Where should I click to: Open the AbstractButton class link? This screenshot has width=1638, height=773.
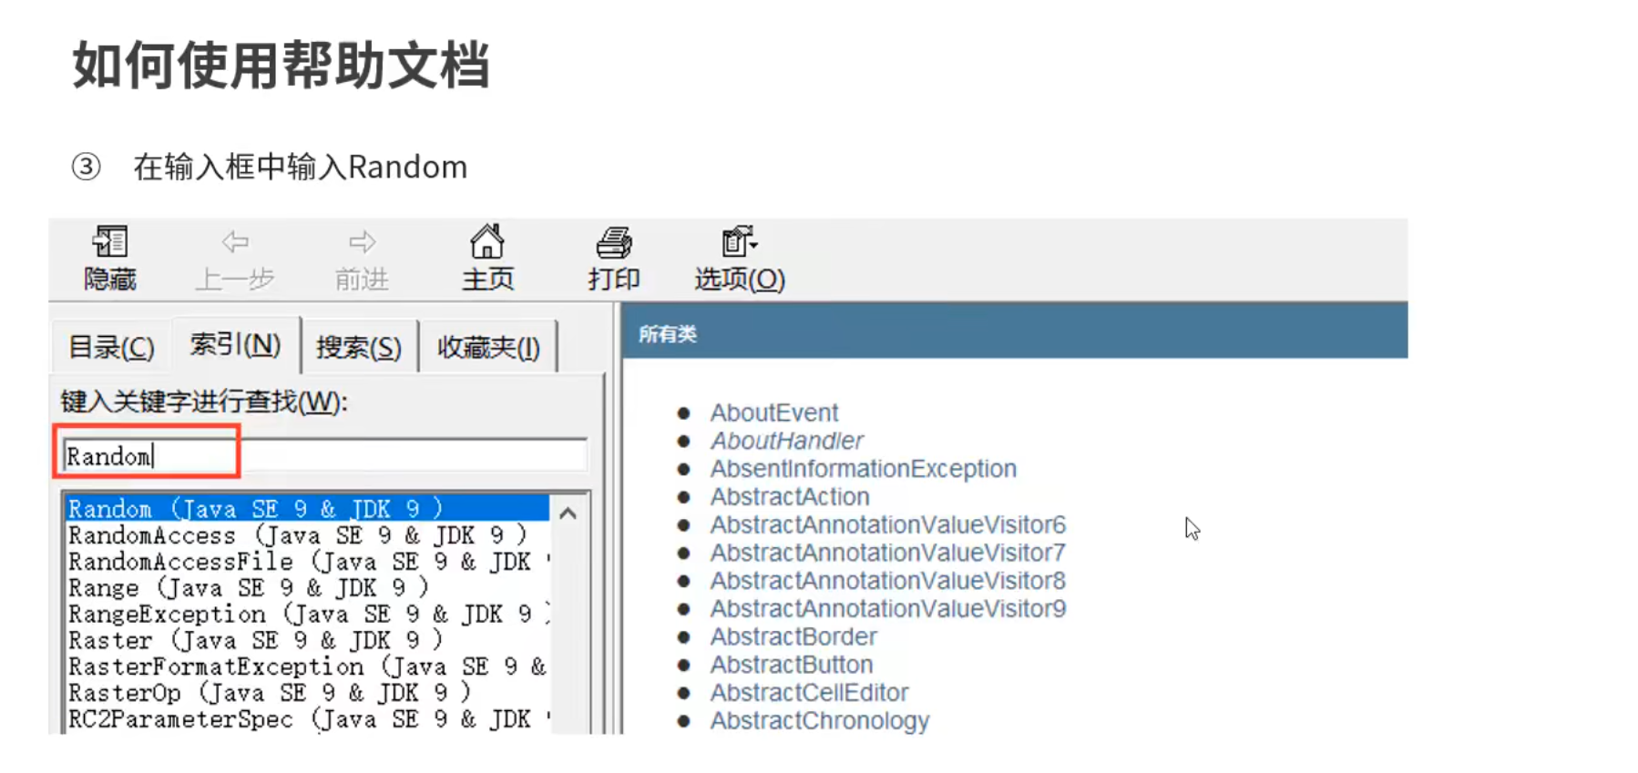click(x=792, y=665)
